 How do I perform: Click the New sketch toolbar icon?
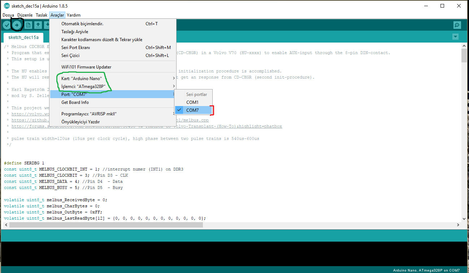tap(28, 25)
